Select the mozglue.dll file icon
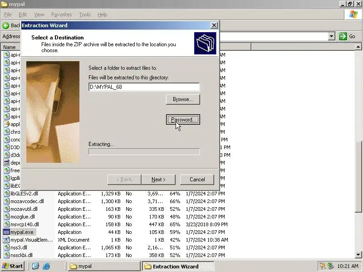 point(6,217)
